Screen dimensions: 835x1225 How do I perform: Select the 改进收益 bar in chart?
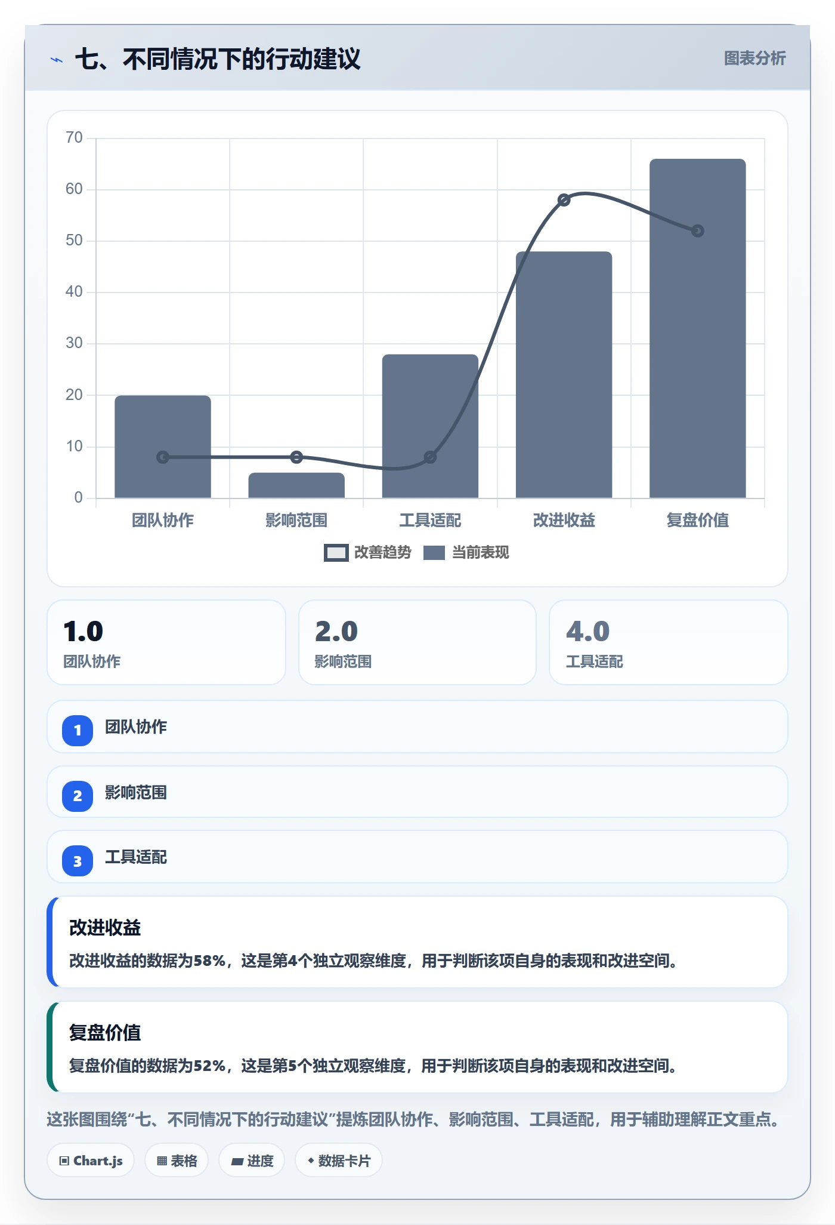coord(564,375)
